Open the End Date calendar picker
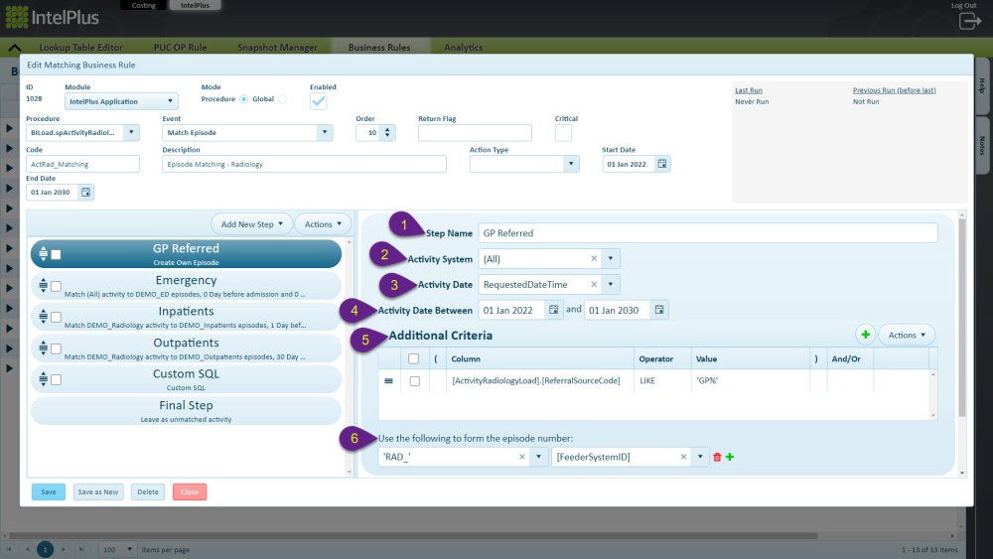Screen dimensions: 993x559 click(85, 192)
